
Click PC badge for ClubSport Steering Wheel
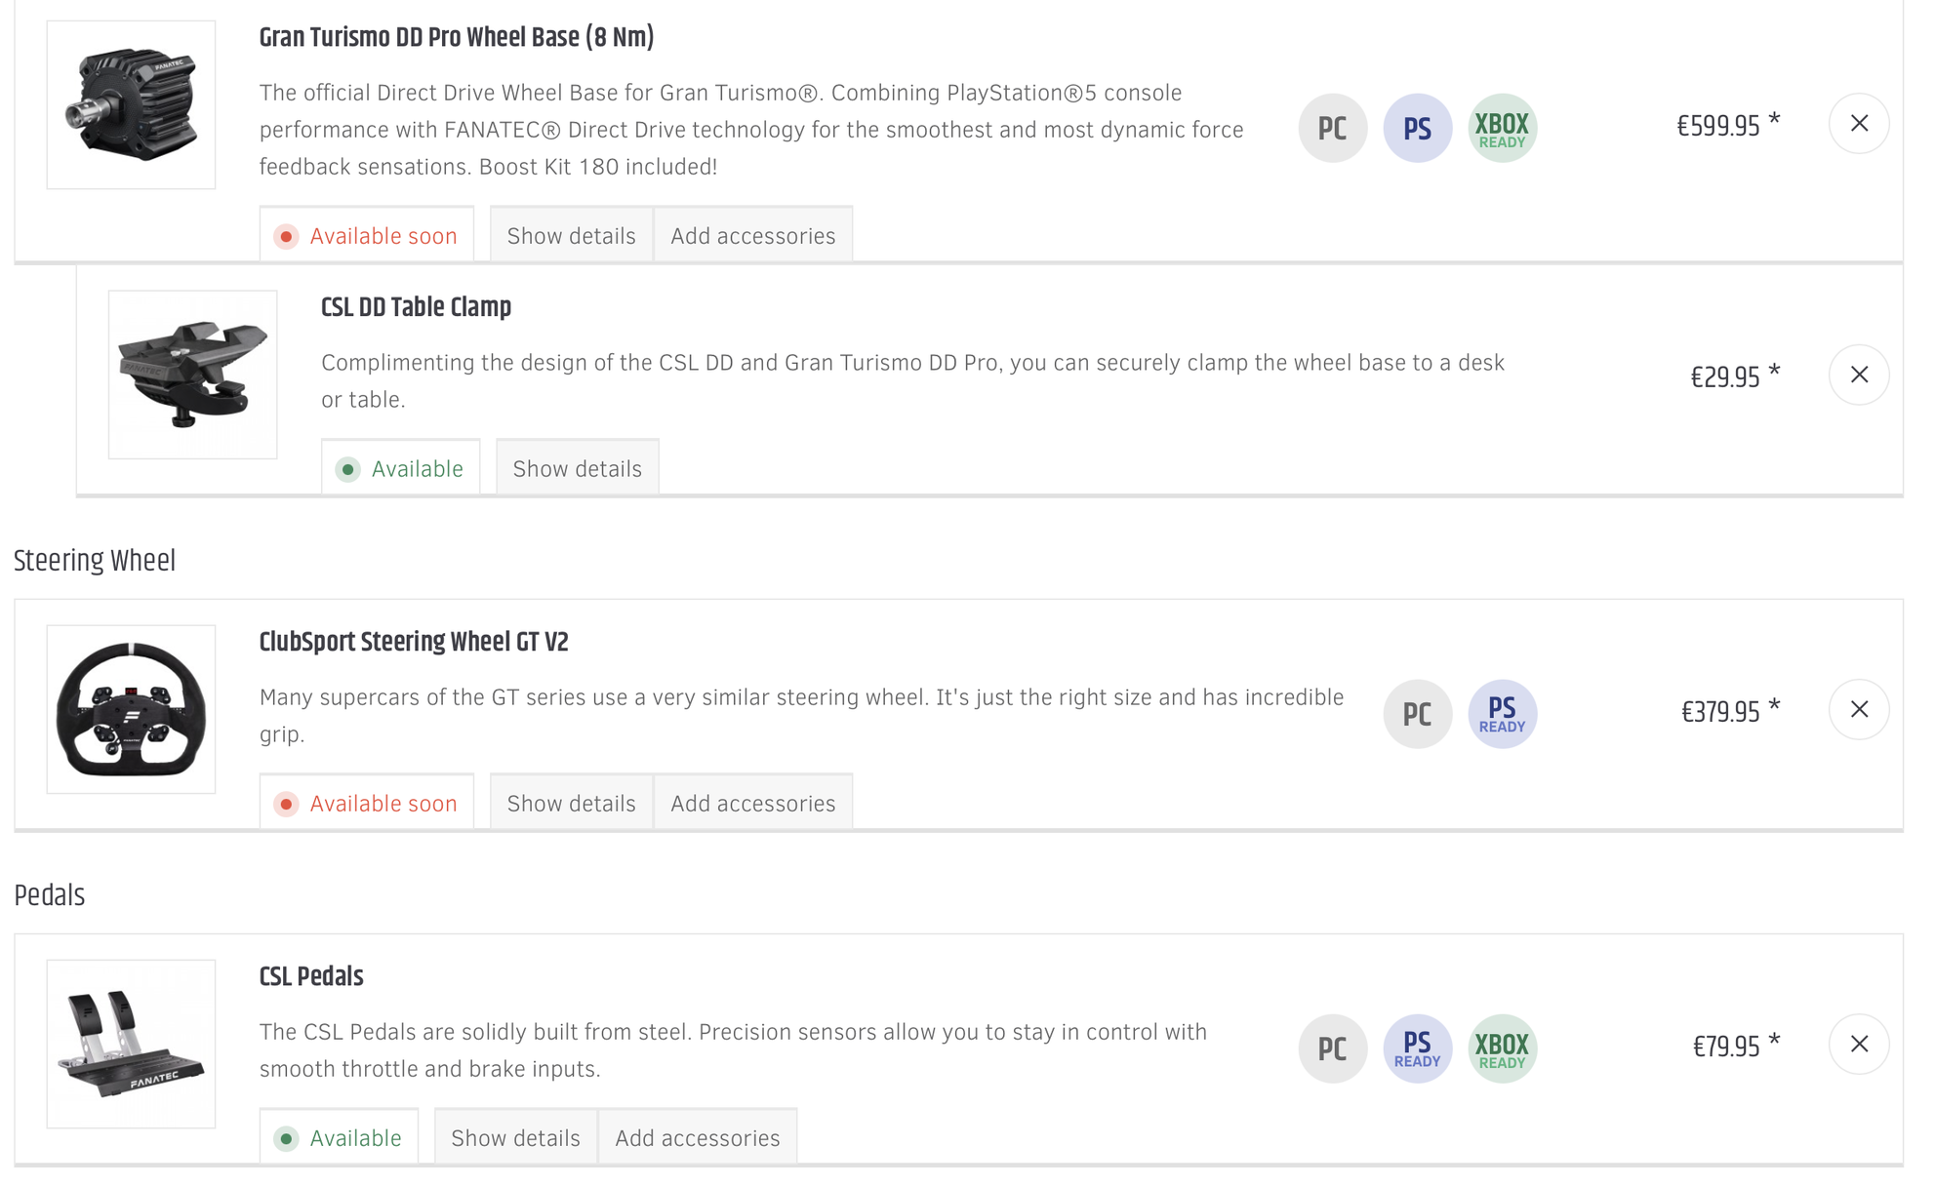pos(1417,714)
